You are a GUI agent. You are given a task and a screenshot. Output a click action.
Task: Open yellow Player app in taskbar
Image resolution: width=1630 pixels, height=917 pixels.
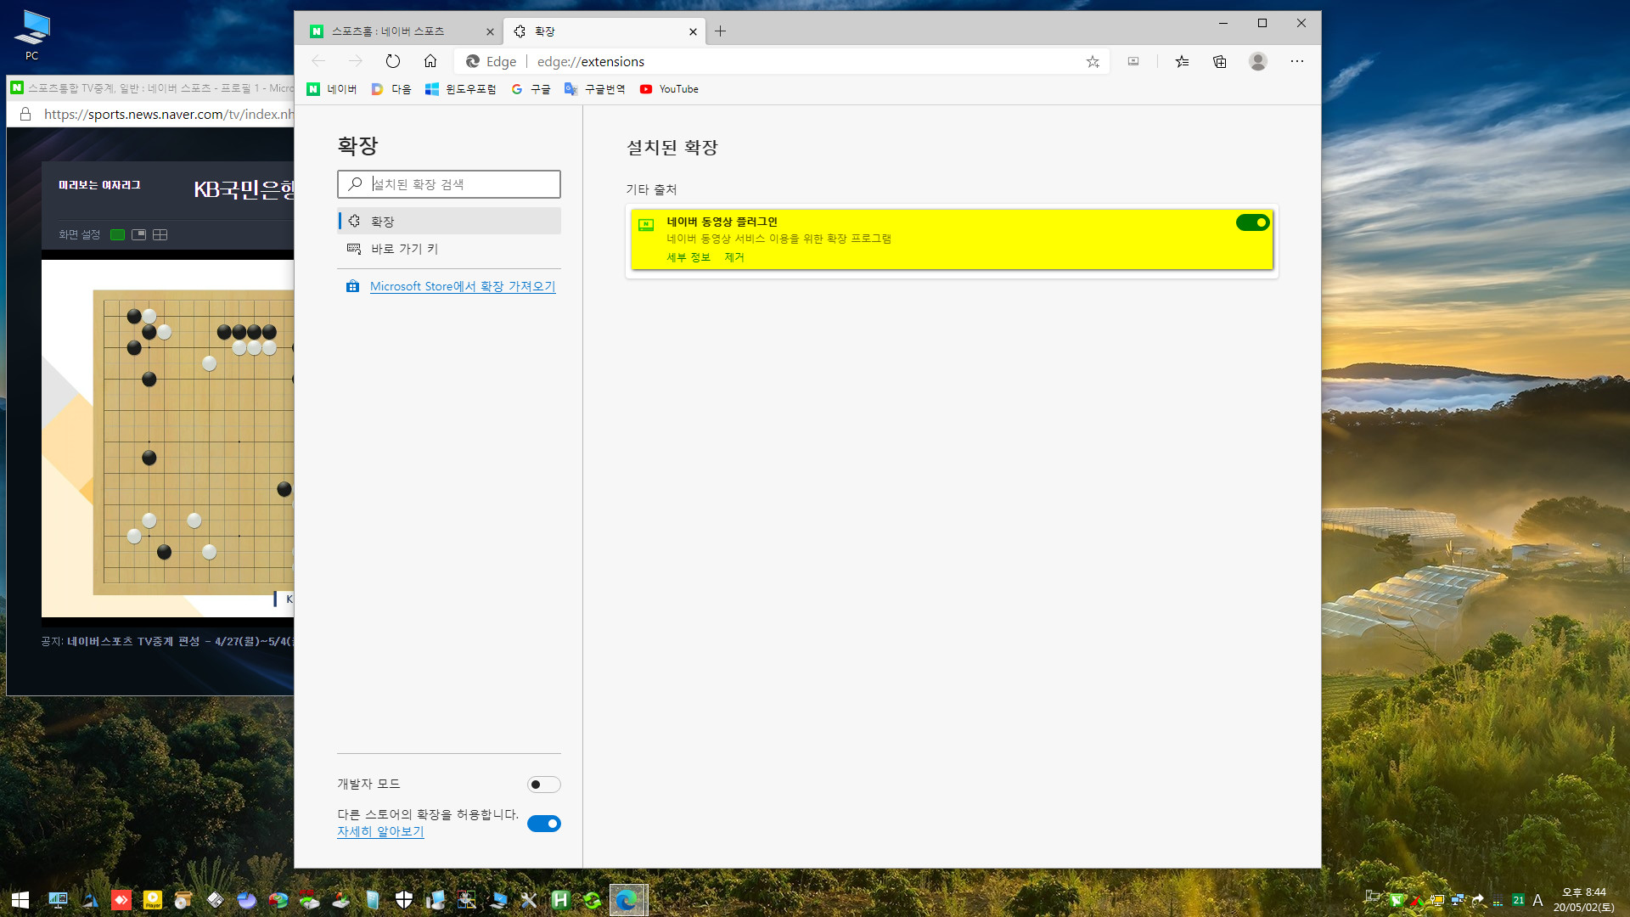point(153,900)
